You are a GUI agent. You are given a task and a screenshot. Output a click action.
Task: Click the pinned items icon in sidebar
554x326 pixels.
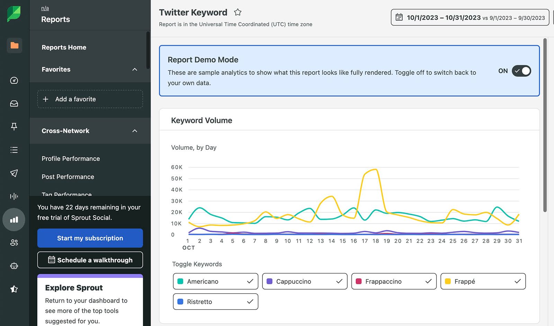click(x=14, y=127)
